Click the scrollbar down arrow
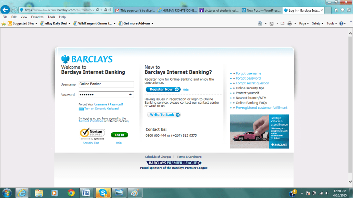 (x=350, y=181)
